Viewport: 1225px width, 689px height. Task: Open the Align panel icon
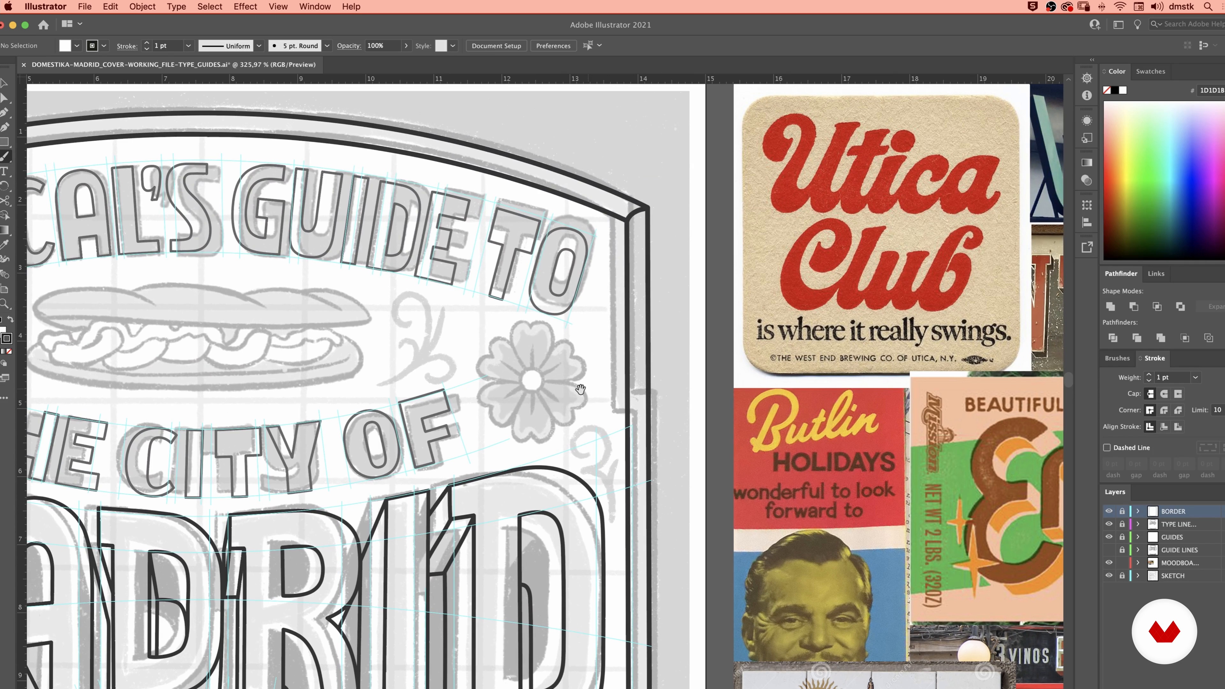1087,223
